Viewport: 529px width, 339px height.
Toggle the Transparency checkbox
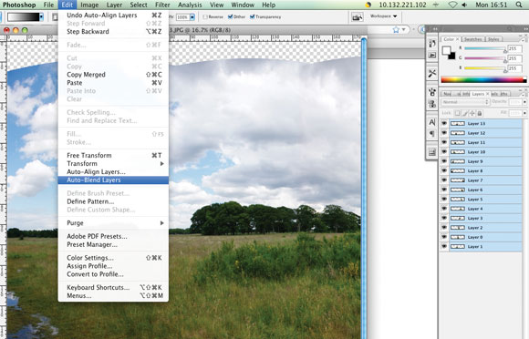coord(252,16)
